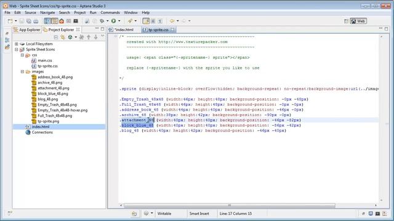
Task: Click the Smart Insert status bar field
Action: coord(199,214)
